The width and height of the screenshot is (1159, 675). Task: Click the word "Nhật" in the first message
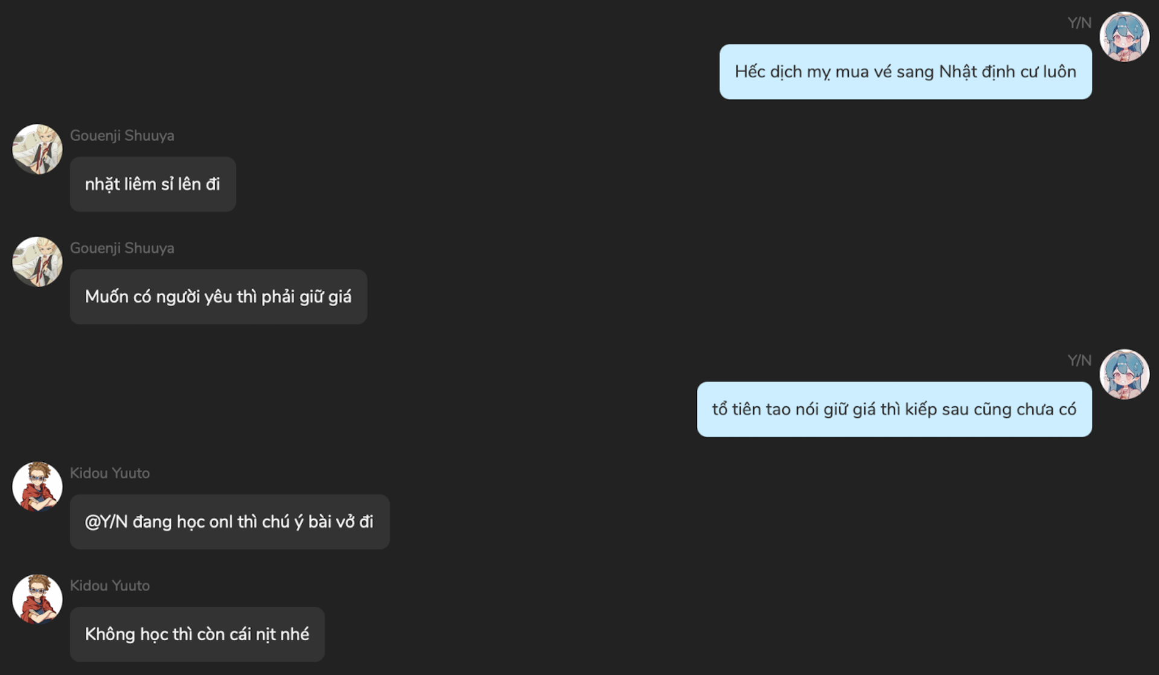click(x=958, y=72)
